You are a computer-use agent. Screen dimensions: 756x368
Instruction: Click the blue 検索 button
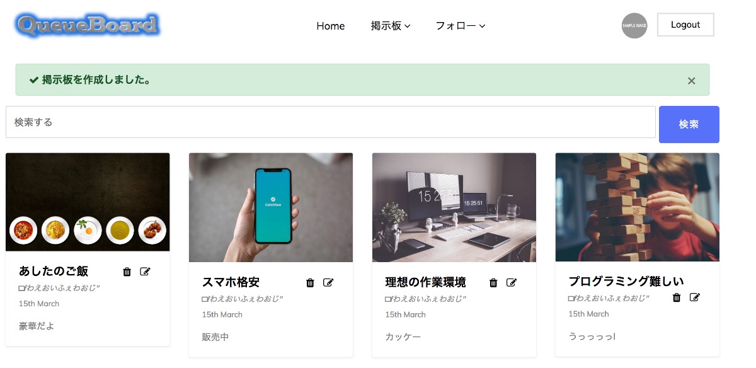689,124
